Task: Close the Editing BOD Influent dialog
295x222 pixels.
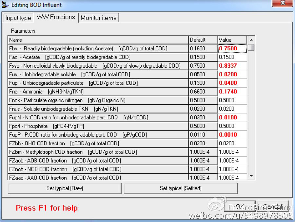Action: (x=283, y=3)
